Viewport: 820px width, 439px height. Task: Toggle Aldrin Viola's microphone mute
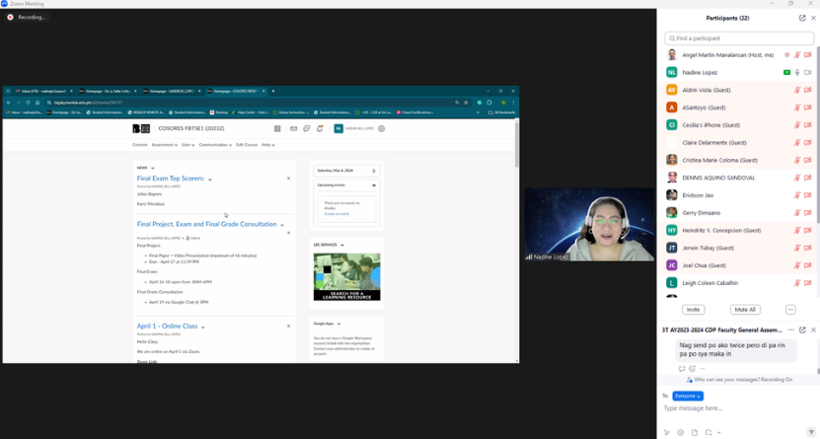797,90
